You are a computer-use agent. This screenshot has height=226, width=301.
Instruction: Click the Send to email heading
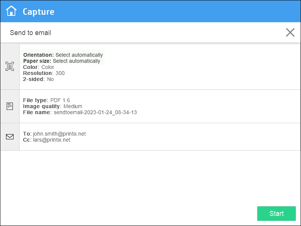pos(30,33)
